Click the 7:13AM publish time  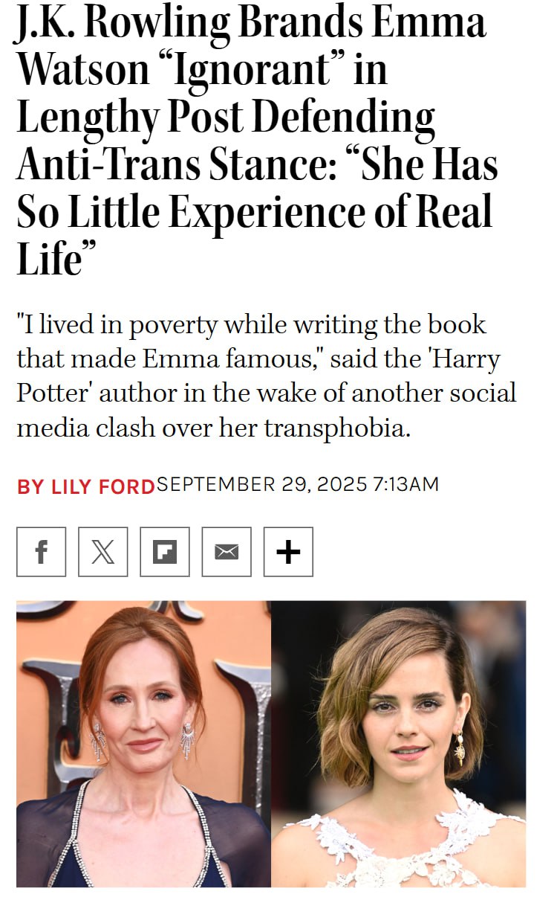click(x=405, y=485)
